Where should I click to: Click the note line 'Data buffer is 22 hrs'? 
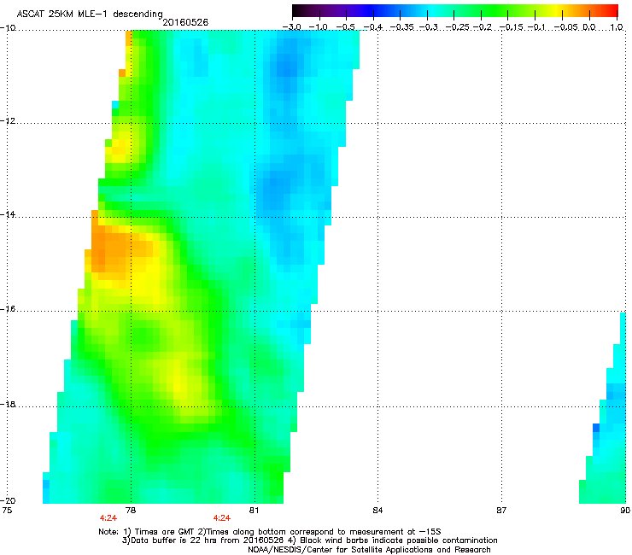coord(309,540)
